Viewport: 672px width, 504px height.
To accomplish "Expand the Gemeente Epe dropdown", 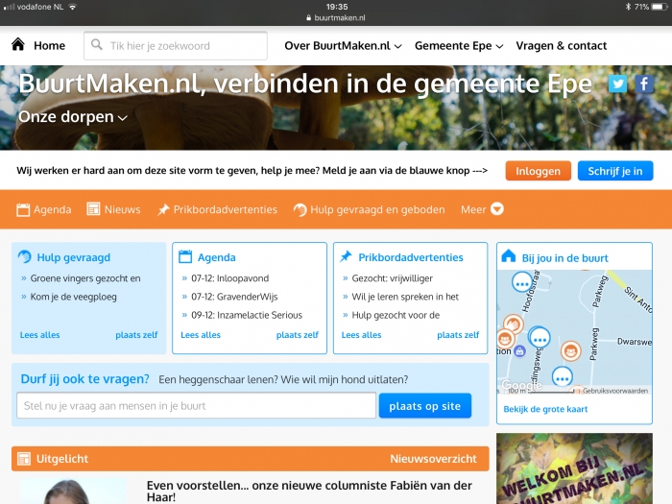I will 459,45.
